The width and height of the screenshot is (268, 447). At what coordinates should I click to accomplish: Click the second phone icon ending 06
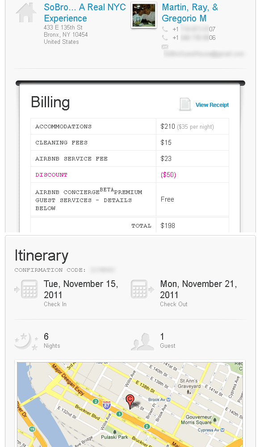pos(165,38)
